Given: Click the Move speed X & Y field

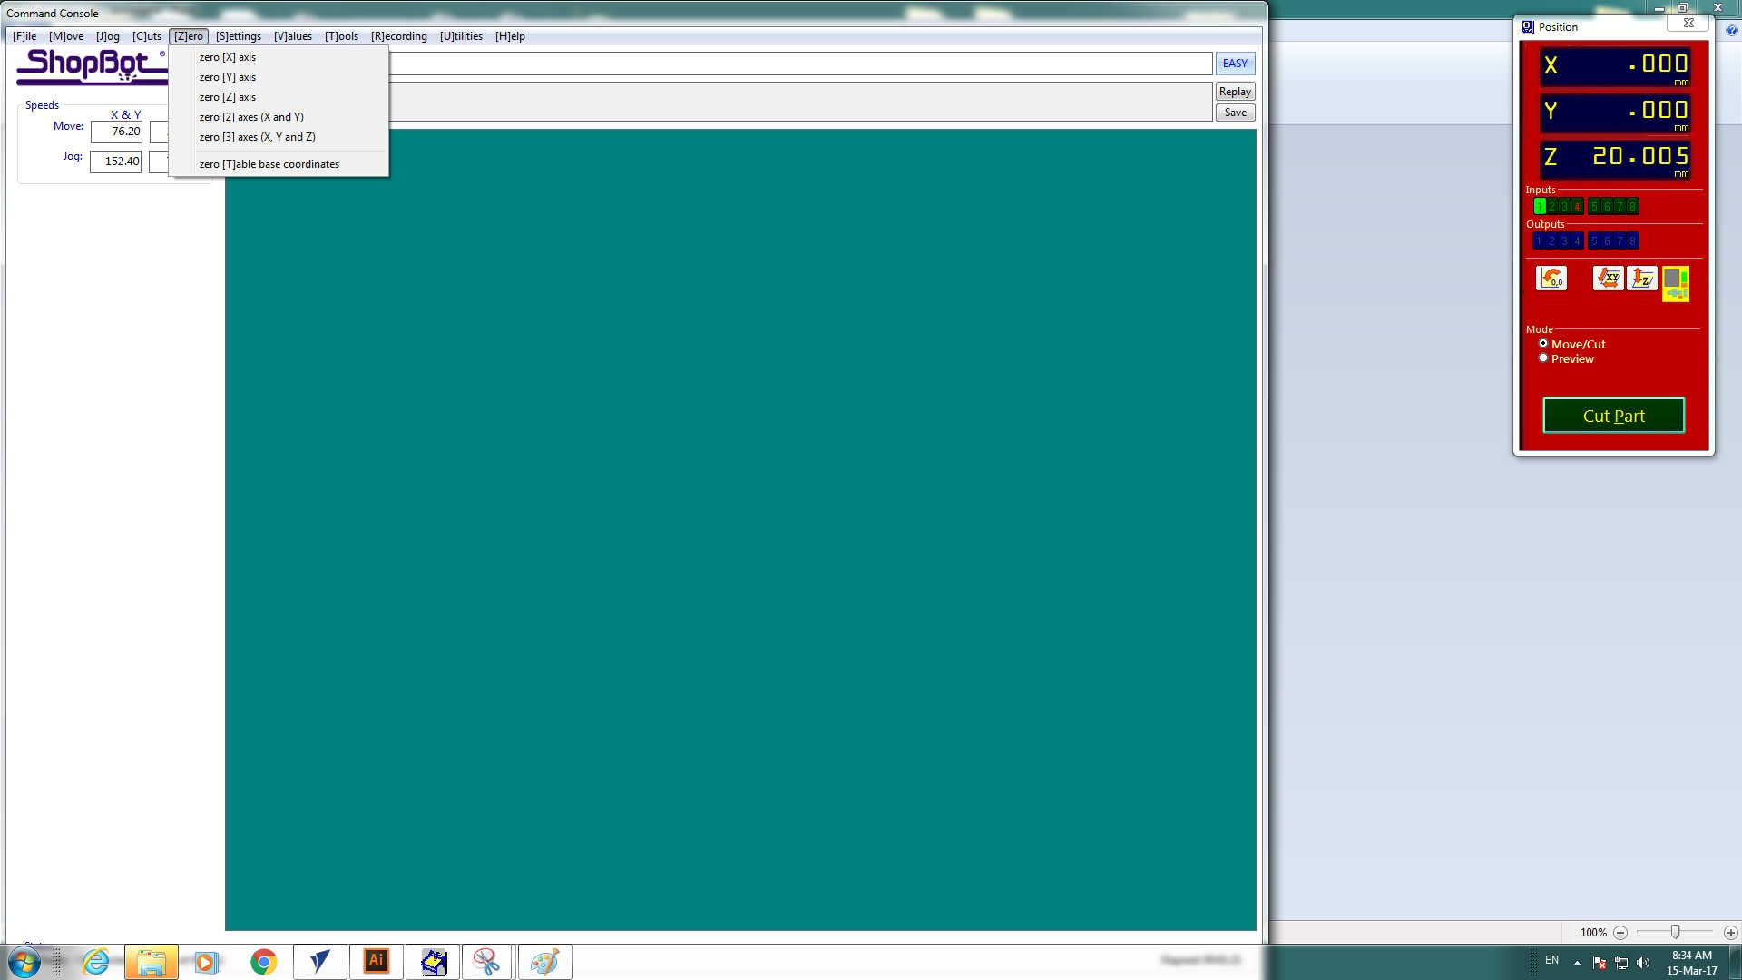Looking at the screenshot, I should click(x=116, y=132).
